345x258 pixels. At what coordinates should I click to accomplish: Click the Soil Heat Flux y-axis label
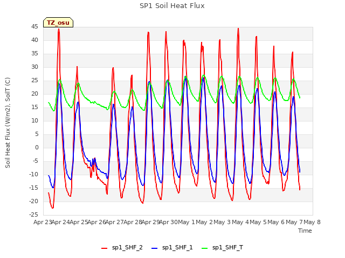(8, 123)
